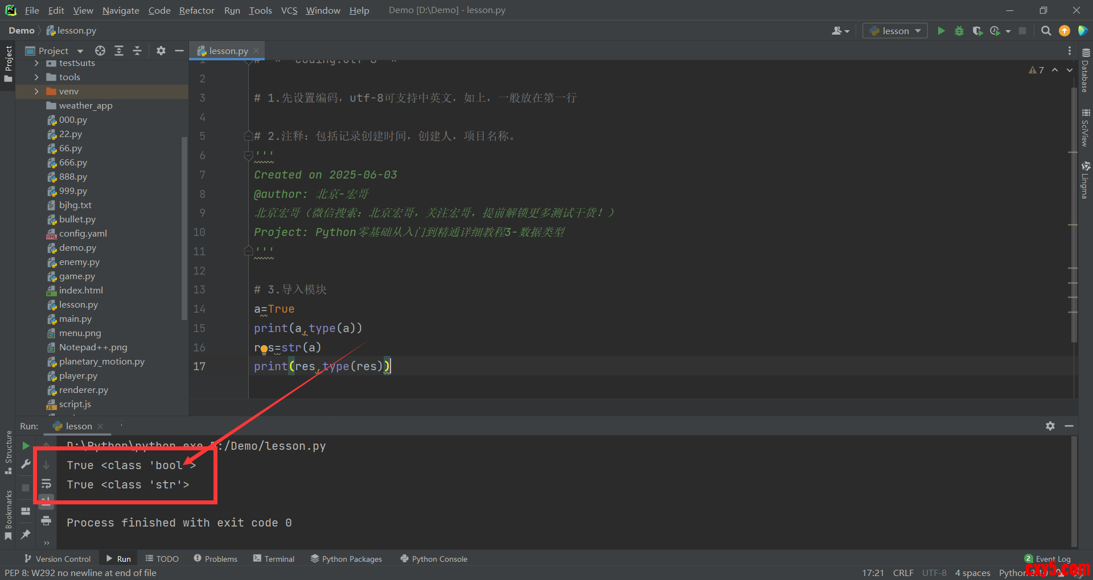Toggle the Structure side panel
This screenshot has width=1093, height=580.
coord(8,453)
